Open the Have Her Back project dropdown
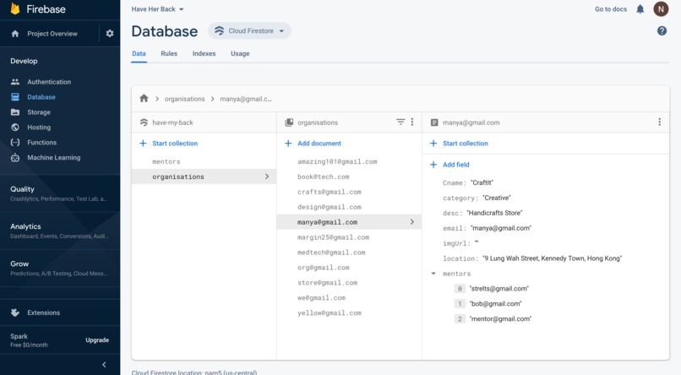Viewport: 681px width, 375px height. click(158, 9)
